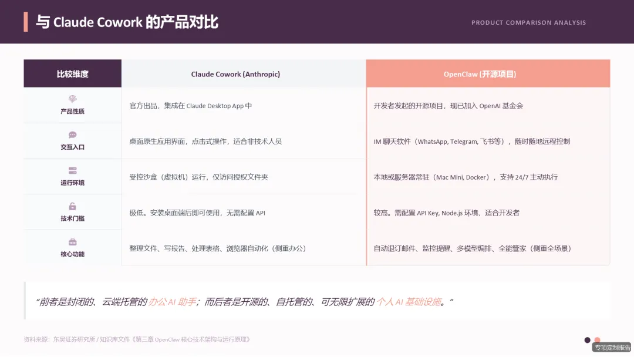Viewport: 634px width, 357px height.
Task: Click the quote text starting 前者是封闭的
Action: click(244, 302)
